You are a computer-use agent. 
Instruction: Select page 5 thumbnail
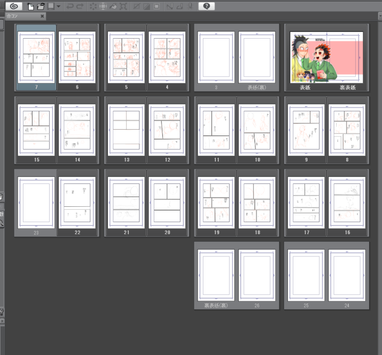126,57
